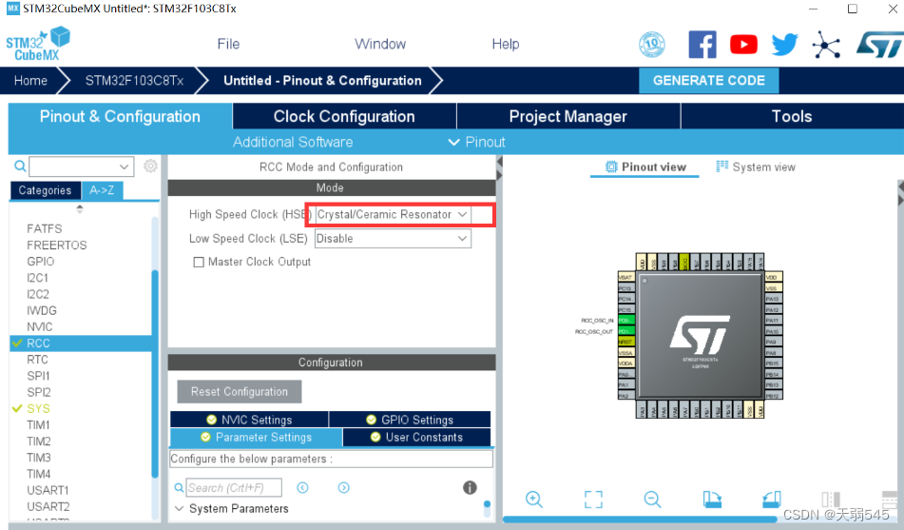Select GPIO in the category list
Image resolution: width=904 pixels, height=530 pixels.
click(40, 262)
